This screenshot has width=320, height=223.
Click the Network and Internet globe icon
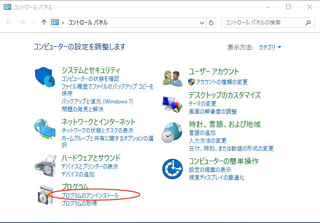click(45, 130)
